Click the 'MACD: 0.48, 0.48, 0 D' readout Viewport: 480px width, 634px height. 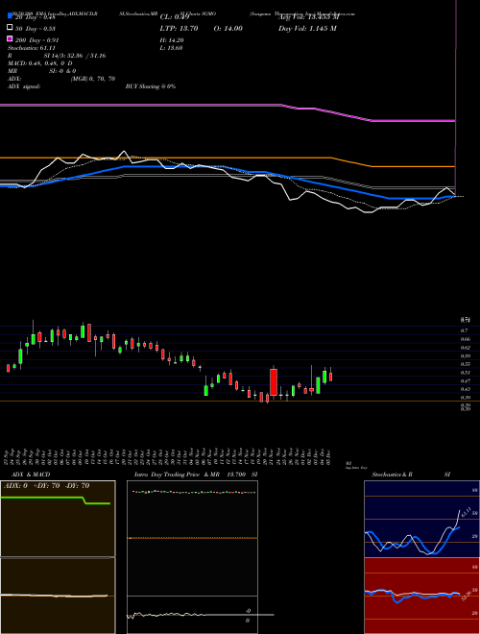click(40, 63)
